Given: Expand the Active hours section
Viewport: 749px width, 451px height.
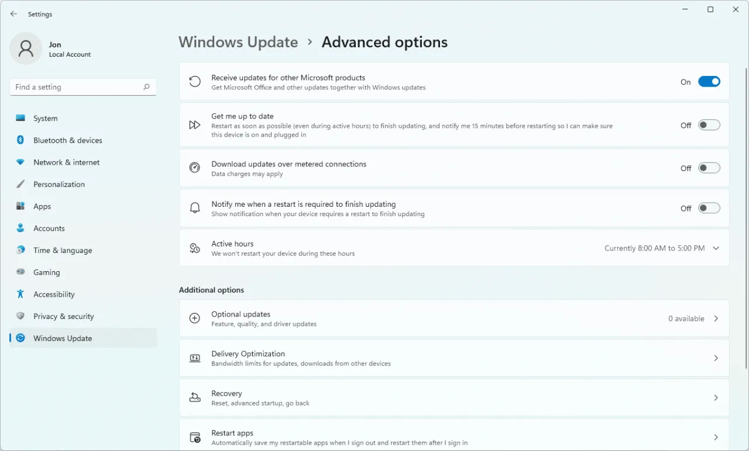Looking at the screenshot, I should [x=716, y=248].
